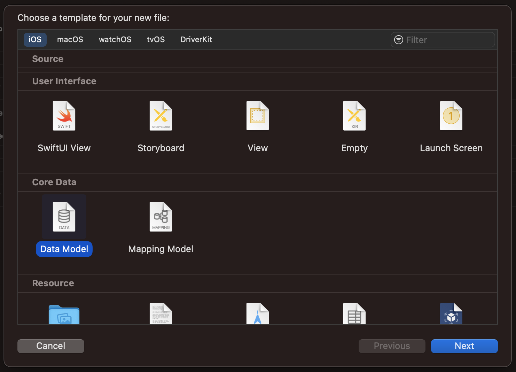The width and height of the screenshot is (516, 372).
Task: Select the DriverKit tab
Action: 196,39
